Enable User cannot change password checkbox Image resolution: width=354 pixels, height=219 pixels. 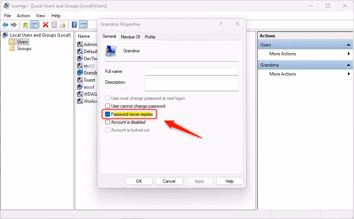pyautogui.click(x=108, y=106)
